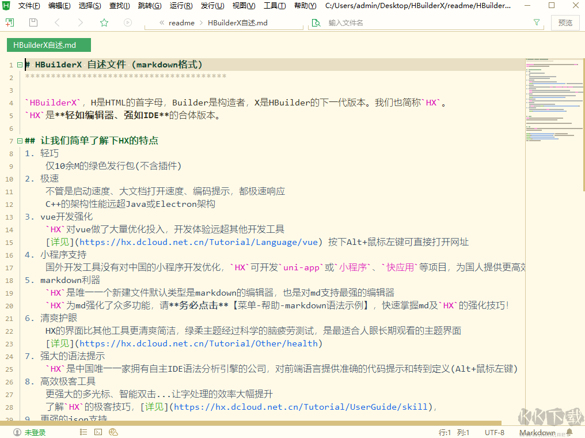585x438 pixels.
Task: Click line number 10 in the gutter
Action: coord(9,179)
